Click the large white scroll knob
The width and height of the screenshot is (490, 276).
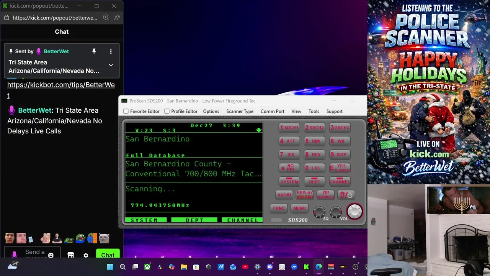pos(354,211)
